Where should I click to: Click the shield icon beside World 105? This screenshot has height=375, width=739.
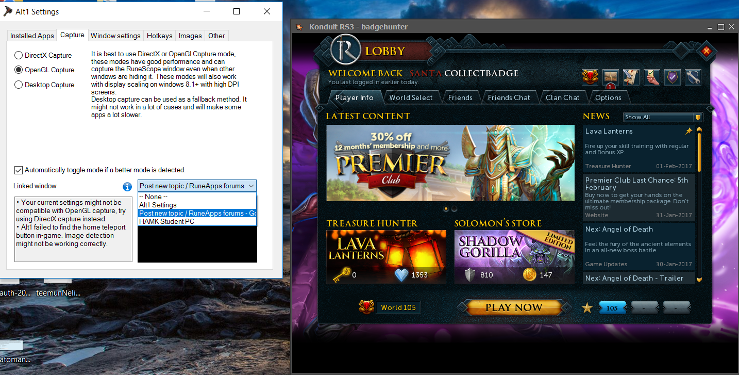(x=366, y=307)
